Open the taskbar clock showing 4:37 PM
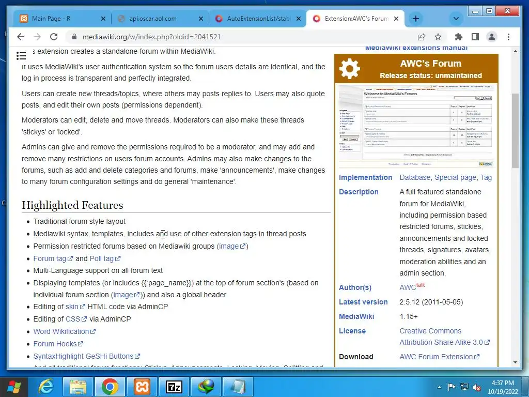 point(503,387)
